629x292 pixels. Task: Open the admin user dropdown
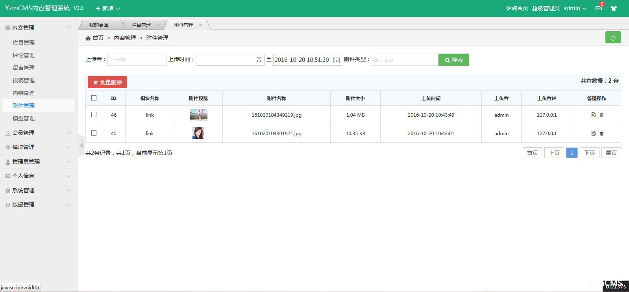575,8
